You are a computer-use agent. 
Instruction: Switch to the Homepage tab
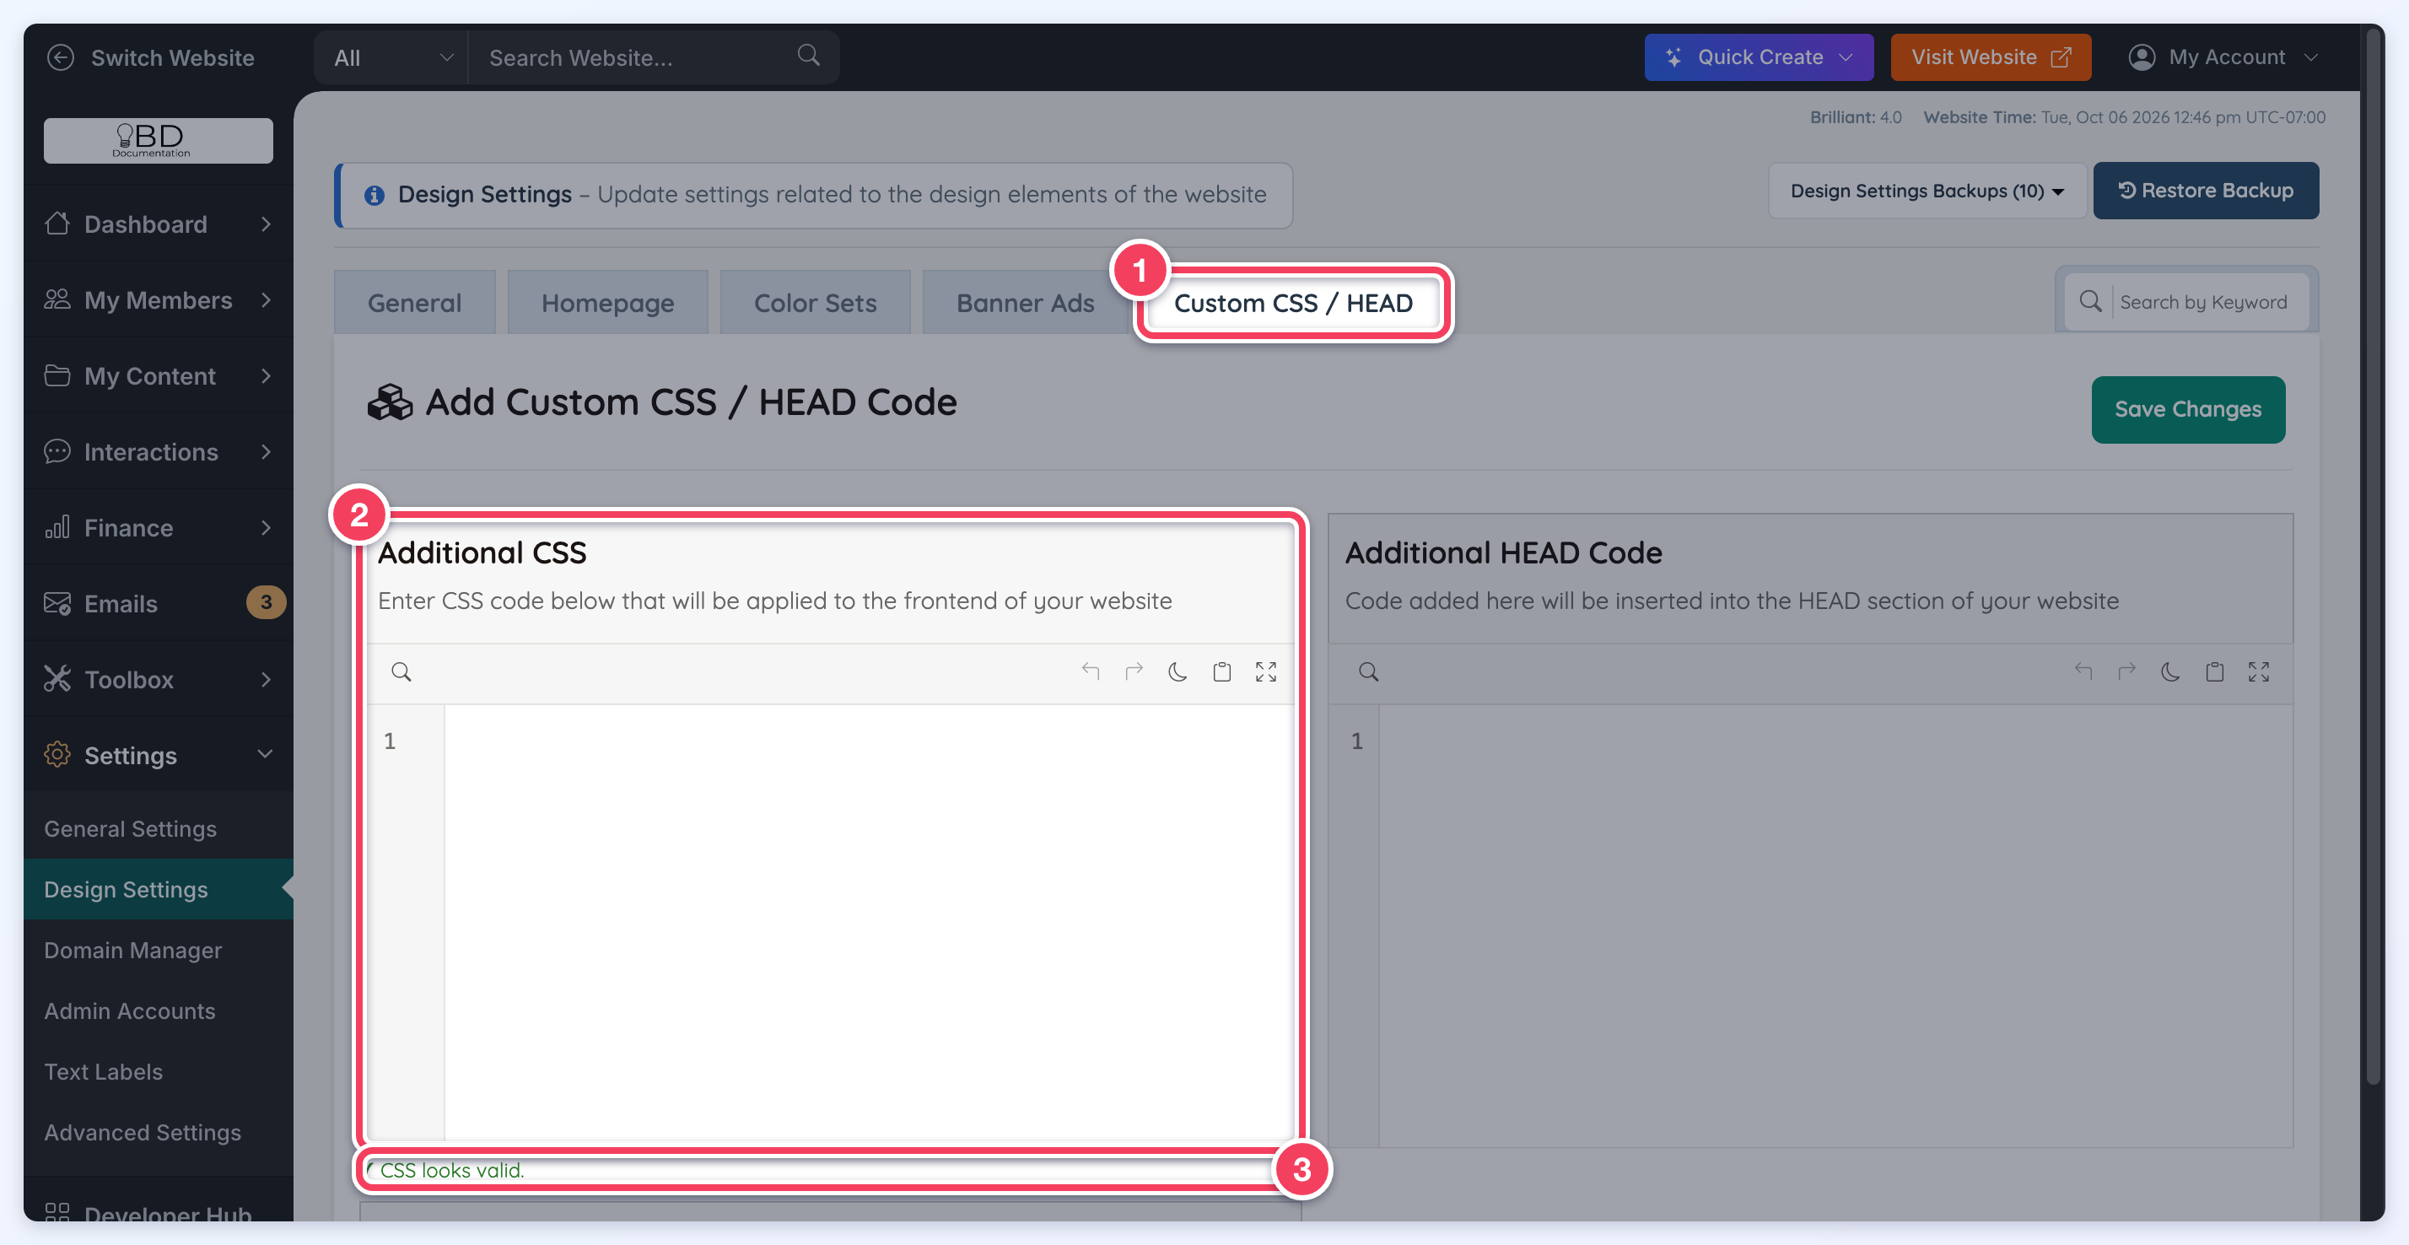tap(608, 302)
